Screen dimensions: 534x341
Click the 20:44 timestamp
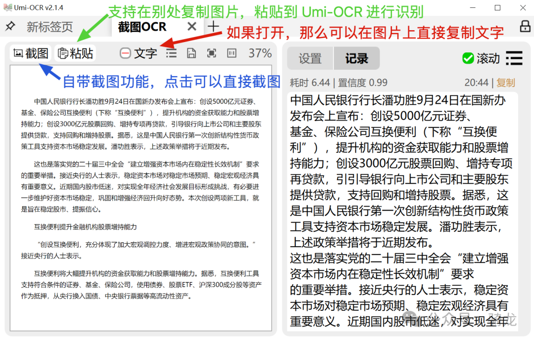[476, 83]
